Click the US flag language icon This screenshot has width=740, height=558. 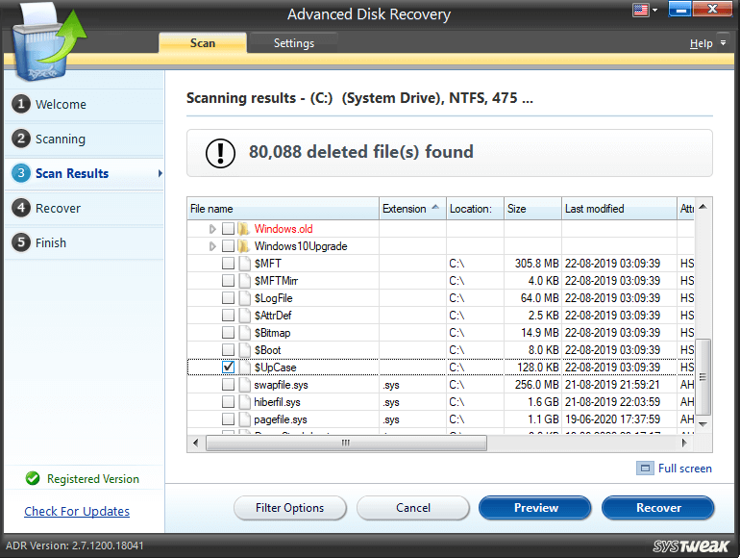click(x=640, y=11)
